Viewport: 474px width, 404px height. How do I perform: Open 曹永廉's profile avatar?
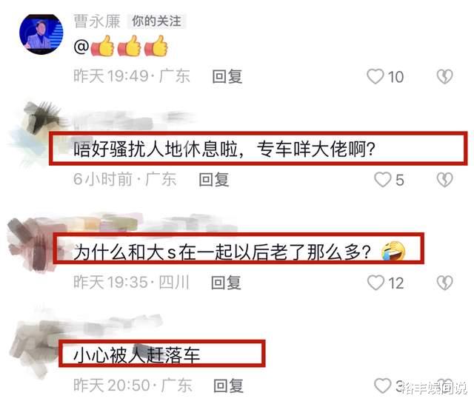tap(41, 34)
